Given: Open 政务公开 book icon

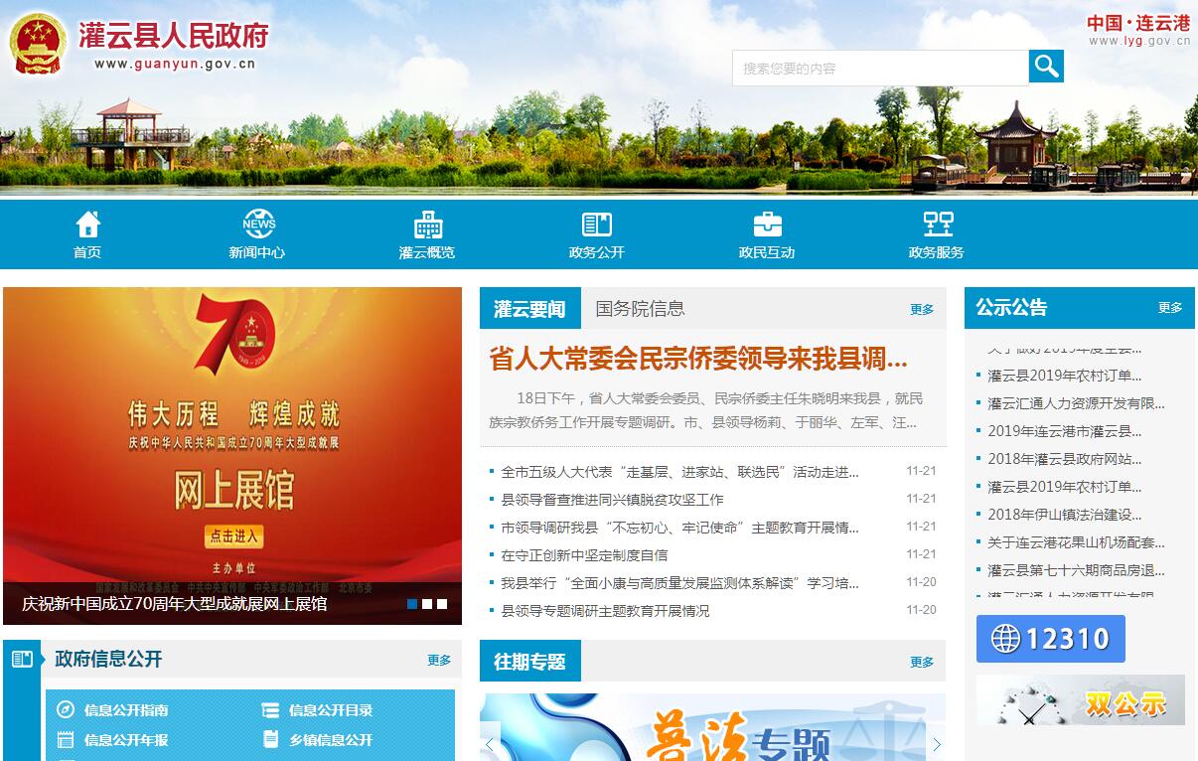Looking at the screenshot, I should [x=597, y=225].
